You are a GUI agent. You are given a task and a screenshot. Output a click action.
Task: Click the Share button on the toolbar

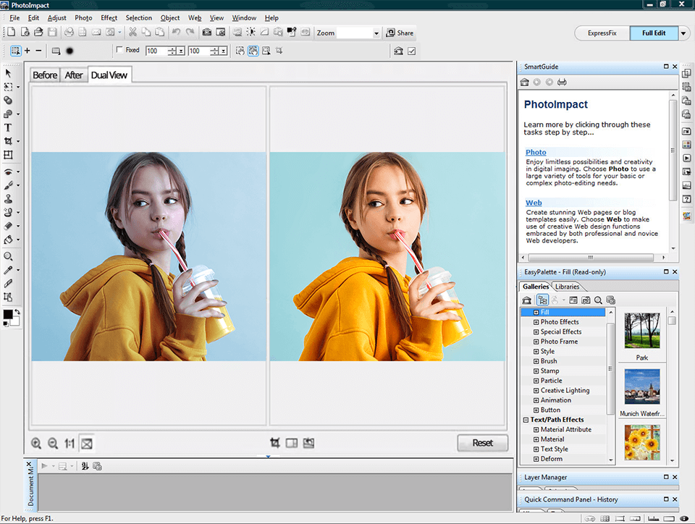coord(400,32)
